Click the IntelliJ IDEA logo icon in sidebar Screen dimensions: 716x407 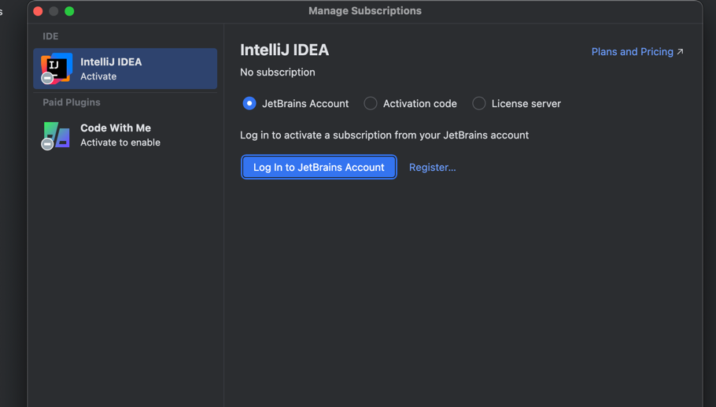pos(57,67)
